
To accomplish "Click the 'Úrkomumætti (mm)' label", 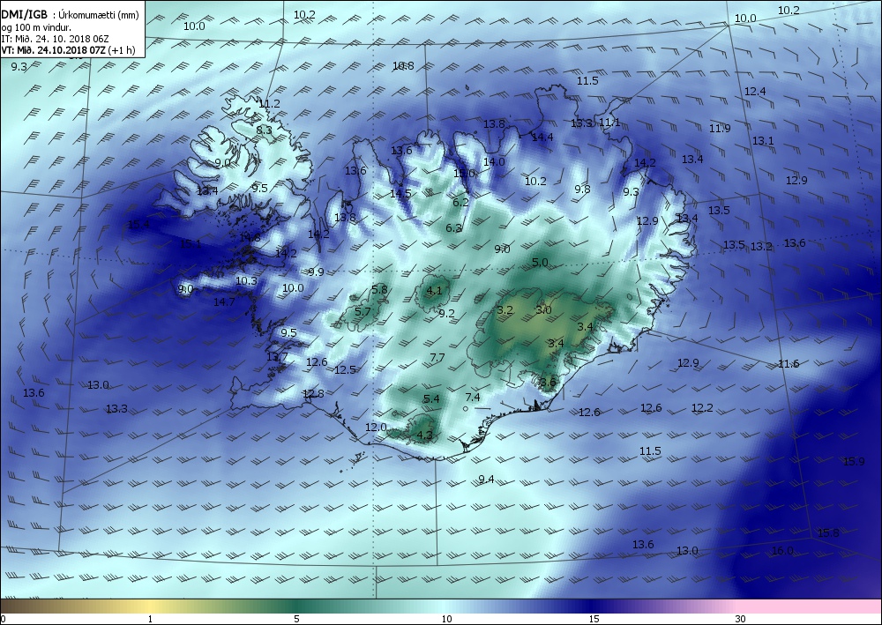I will (99, 15).
